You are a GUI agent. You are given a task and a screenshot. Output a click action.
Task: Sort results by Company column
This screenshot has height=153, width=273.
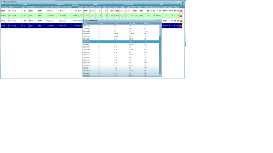pyautogui.click(x=4, y=7)
